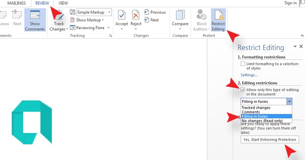Expand the Accept dropdown arrow
Screen dimensions: 305x160
(x=122, y=29)
